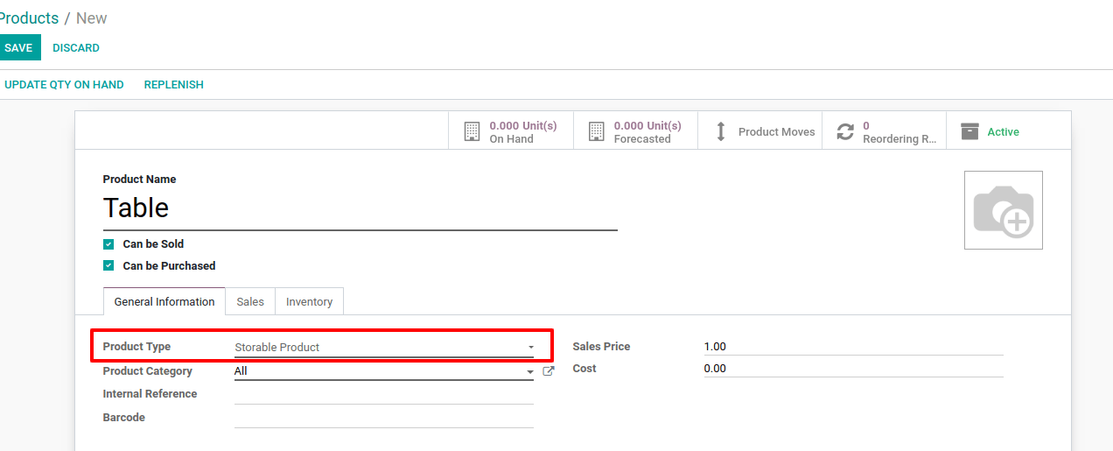
Task: Edit the Sales Price field 1.00
Action: 853,347
